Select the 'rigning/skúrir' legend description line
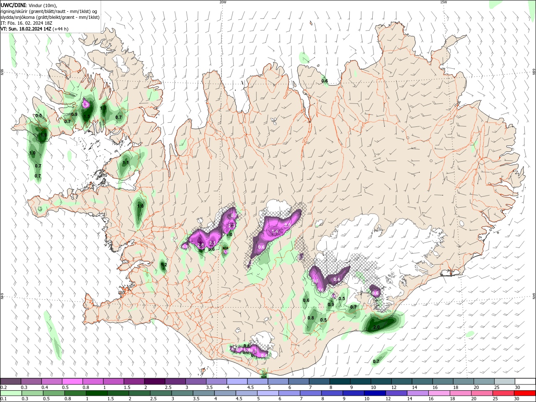Image resolution: width=536 pixels, height=402 pixels. 49,11
